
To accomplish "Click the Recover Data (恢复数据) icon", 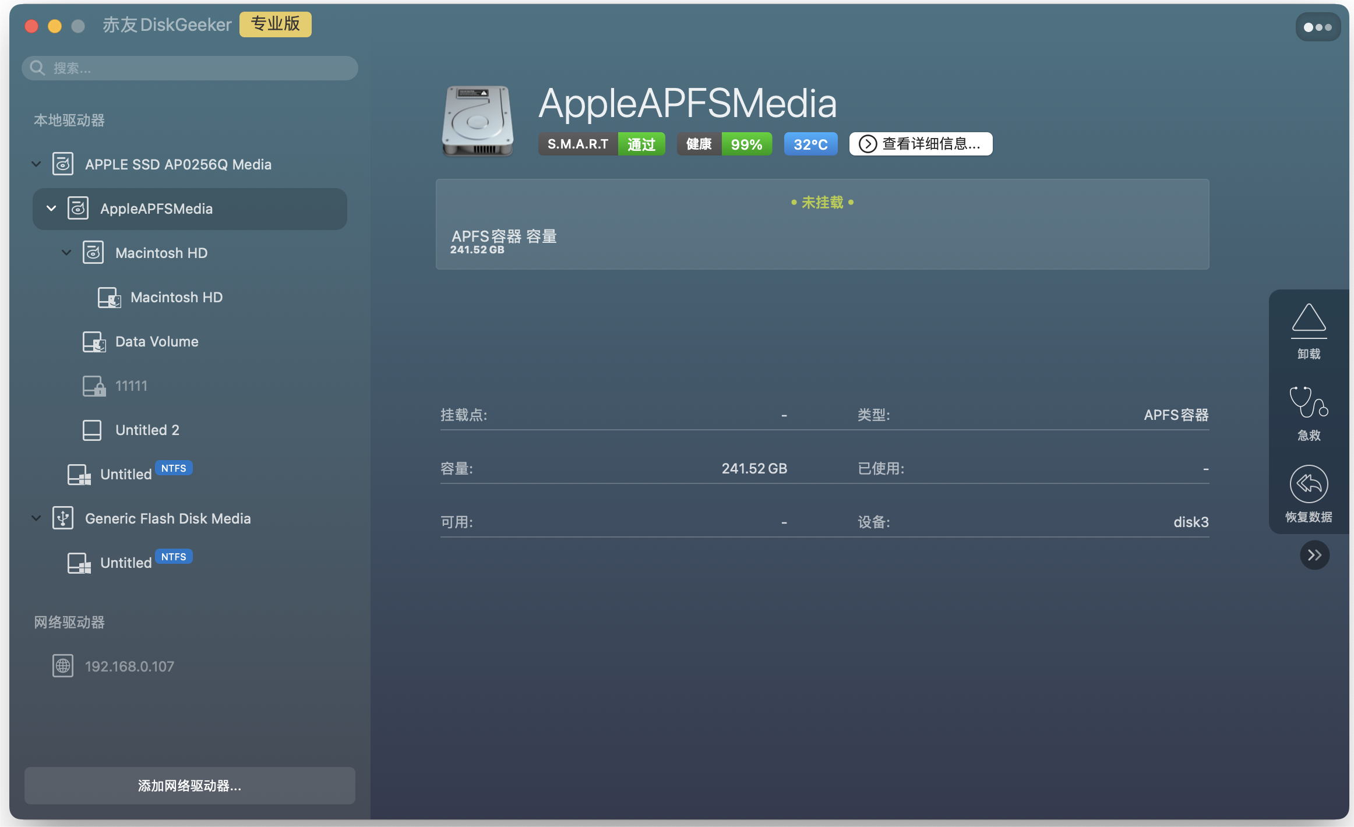I will 1309,484.
